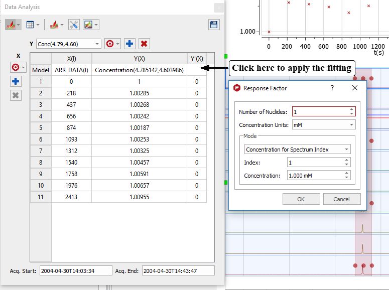Click the cell with value 1.00457
Viewport: 389px width, 290px height.
pos(139,163)
